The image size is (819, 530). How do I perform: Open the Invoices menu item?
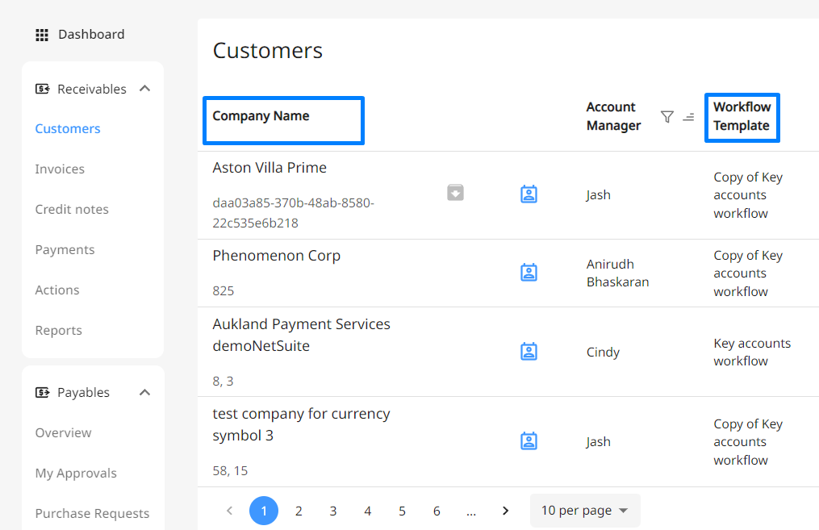pos(60,169)
